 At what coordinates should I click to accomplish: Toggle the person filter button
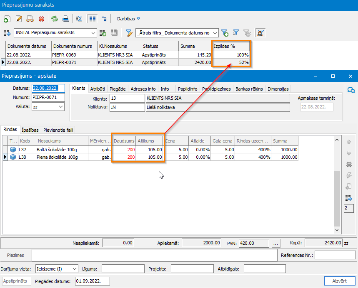[x=261, y=33]
